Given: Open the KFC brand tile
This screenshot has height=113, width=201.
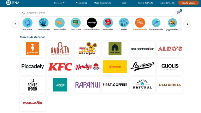Looking at the screenshot, I should click(x=60, y=67).
